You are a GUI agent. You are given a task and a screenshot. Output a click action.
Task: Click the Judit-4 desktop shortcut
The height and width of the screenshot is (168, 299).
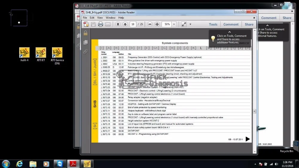pyautogui.click(x=25, y=55)
